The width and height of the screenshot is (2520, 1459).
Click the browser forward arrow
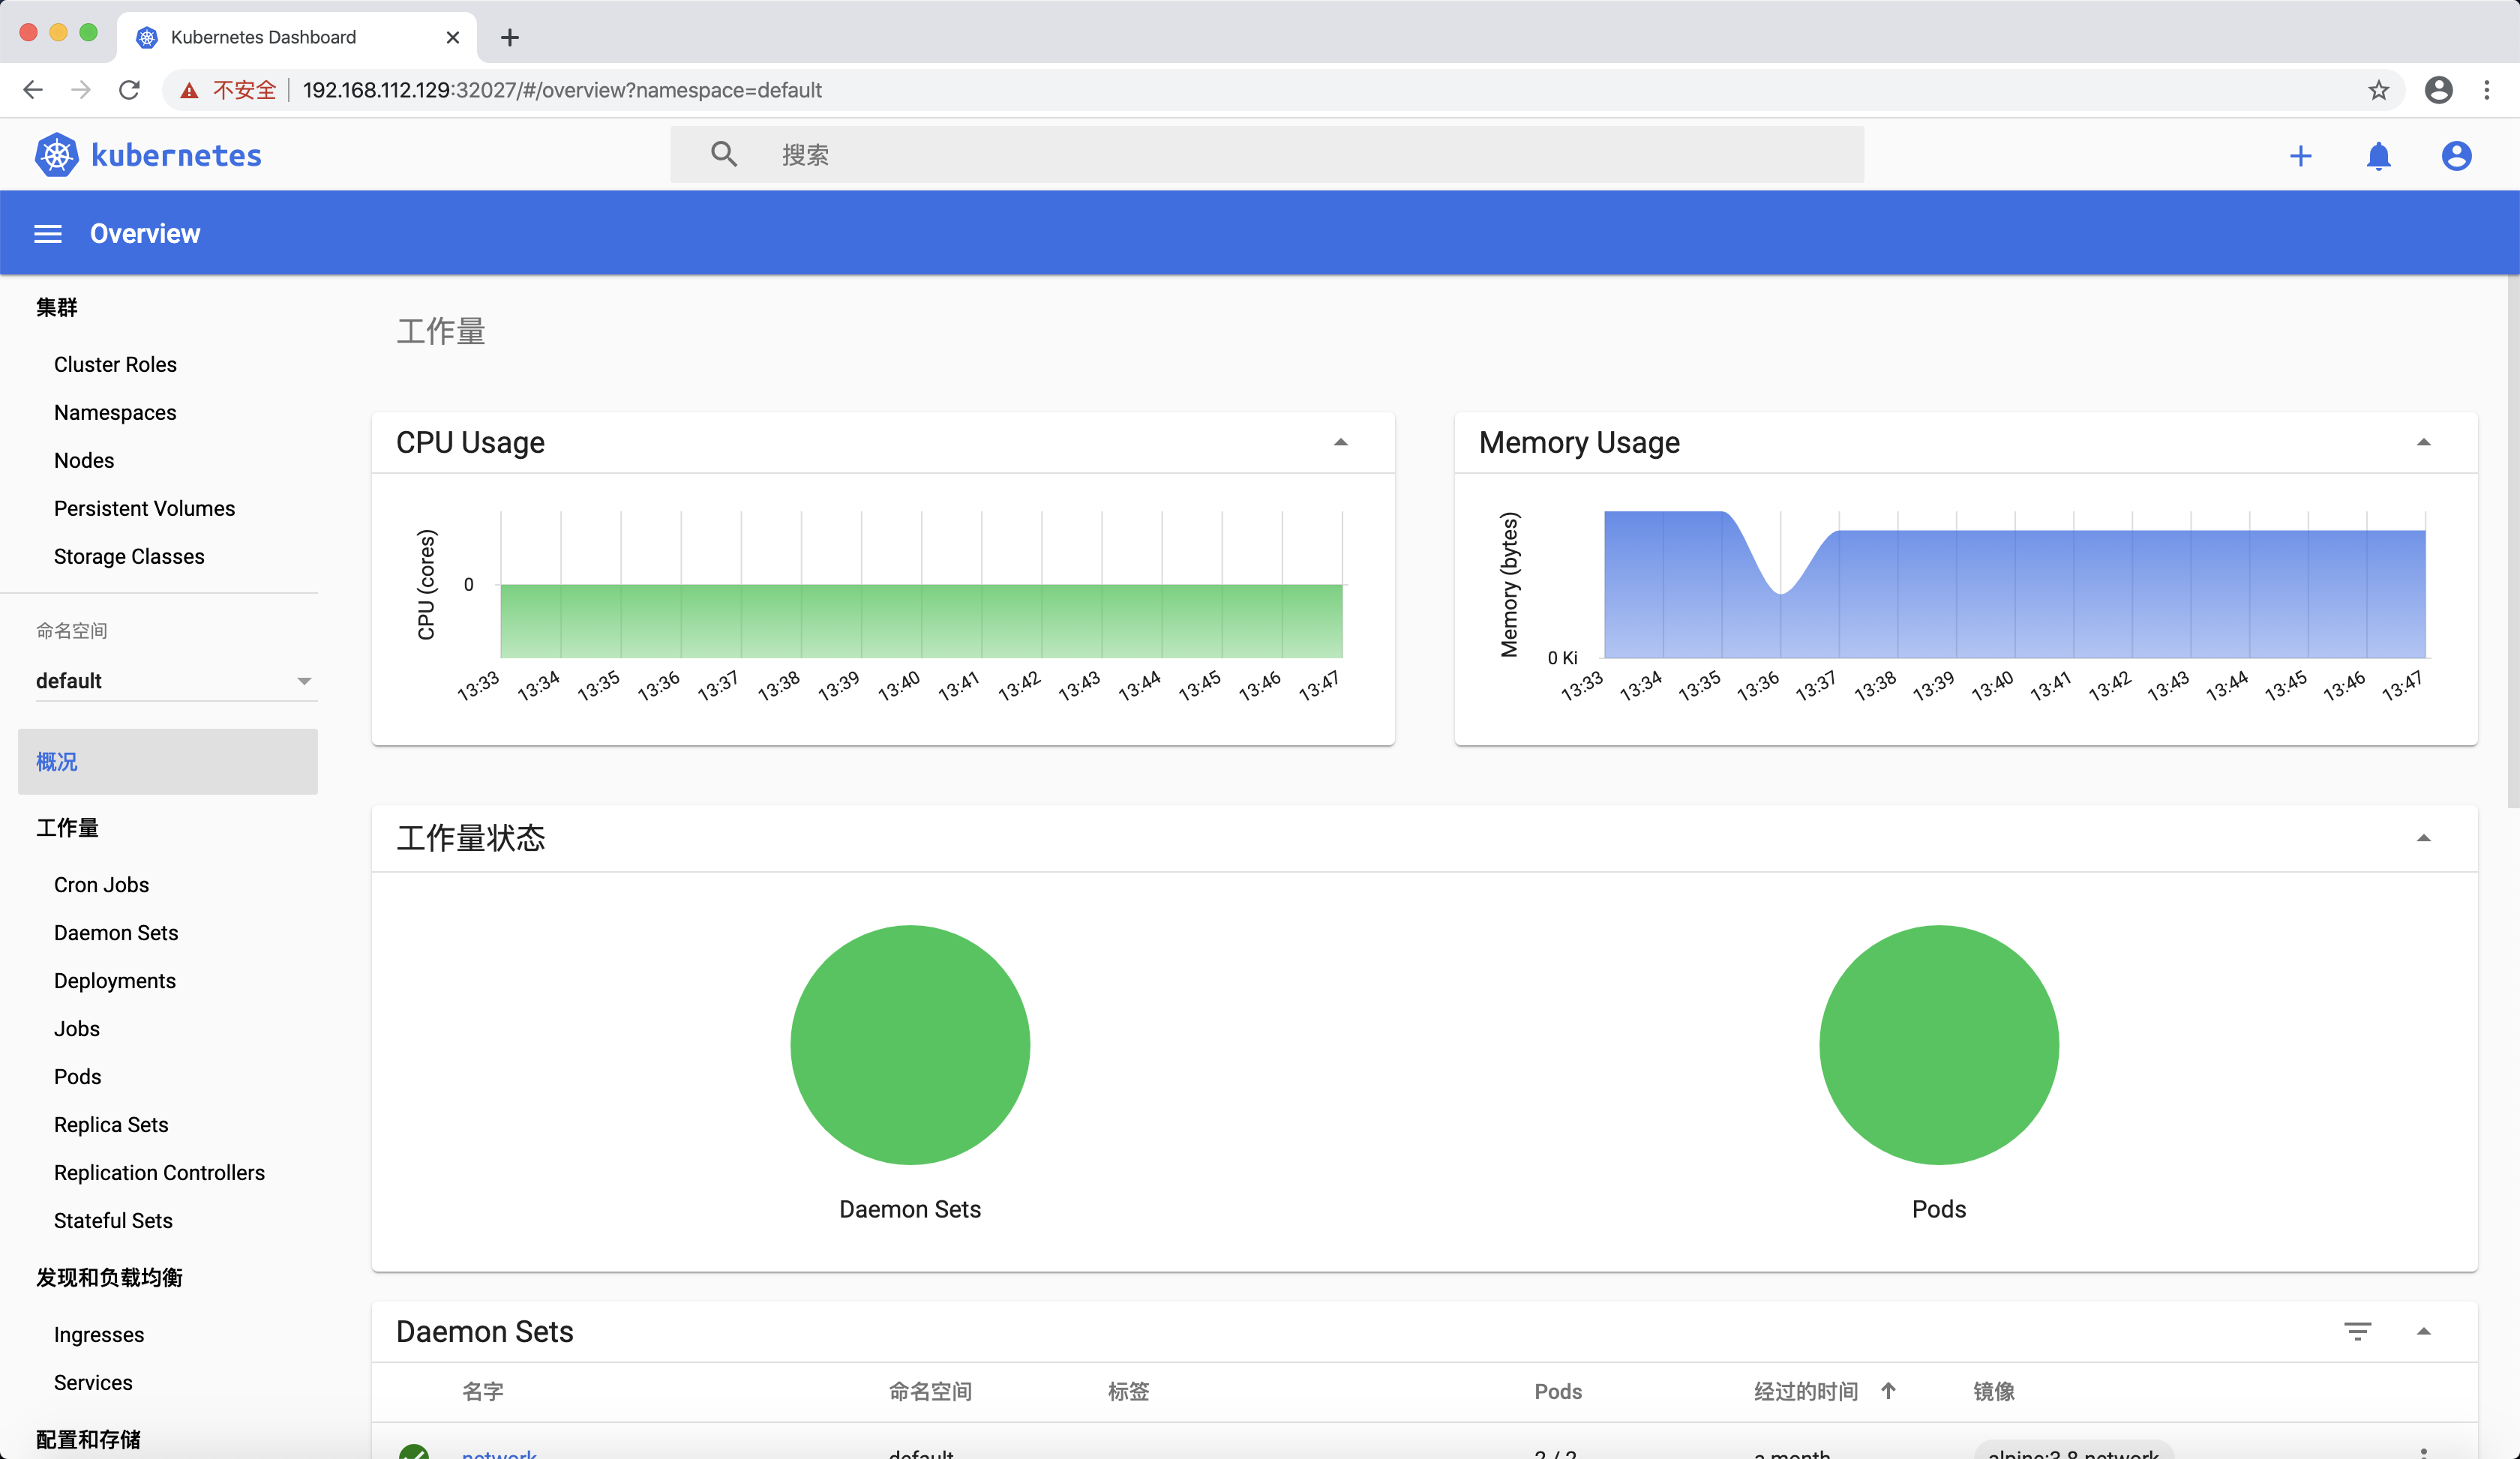pyautogui.click(x=81, y=90)
